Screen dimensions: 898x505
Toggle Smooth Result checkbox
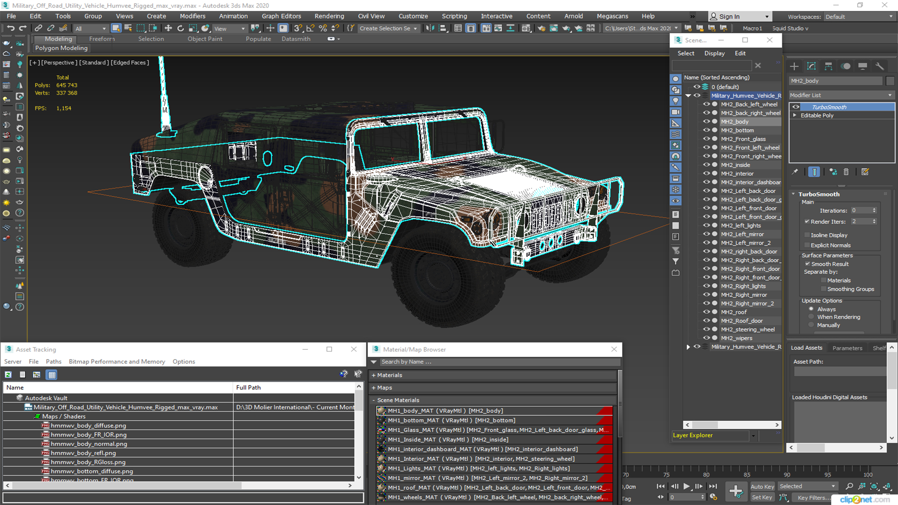click(x=807, y=264)
